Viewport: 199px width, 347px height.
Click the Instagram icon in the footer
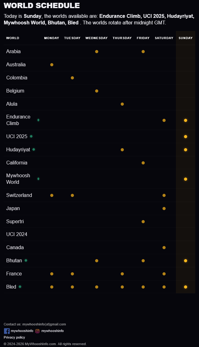click(x=37, y=331)
